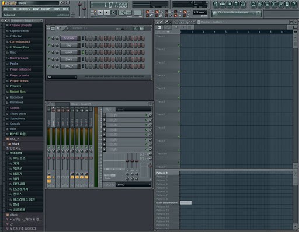The image size is (299, 232).
Task: Click the swing slider in the step sequencer header
Action: (x=126, y=29)
